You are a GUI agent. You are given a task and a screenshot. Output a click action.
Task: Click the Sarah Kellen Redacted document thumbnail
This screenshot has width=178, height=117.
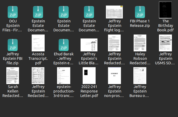(13, 76)
